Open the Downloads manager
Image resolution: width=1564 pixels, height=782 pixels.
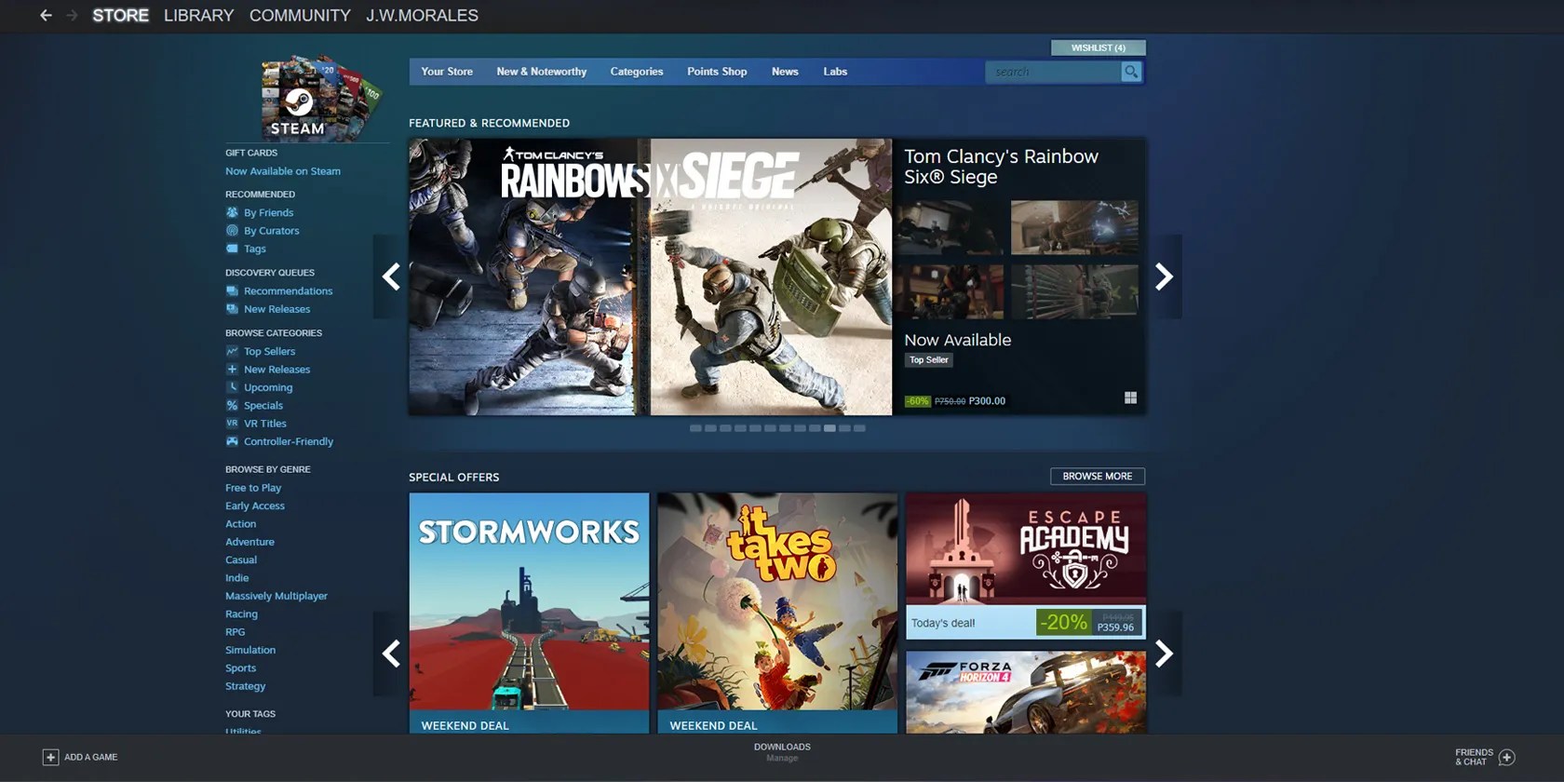pyautogui.click(x=782, y=752)
